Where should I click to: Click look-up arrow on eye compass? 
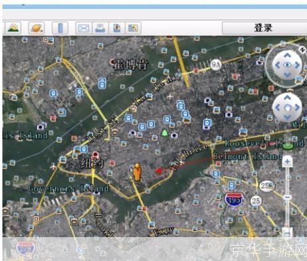pyautogui.click(x=287, y=55)
